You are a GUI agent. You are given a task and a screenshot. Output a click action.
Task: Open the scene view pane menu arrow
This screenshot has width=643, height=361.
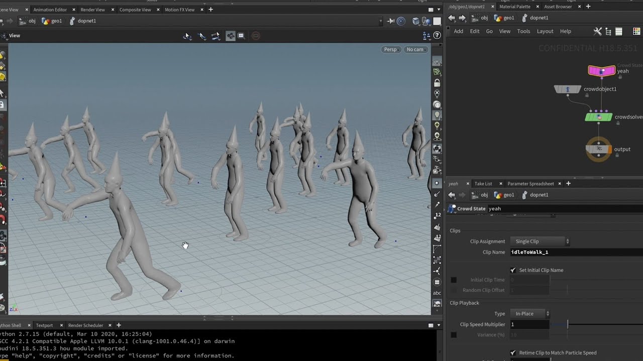[x=438, y=10]
